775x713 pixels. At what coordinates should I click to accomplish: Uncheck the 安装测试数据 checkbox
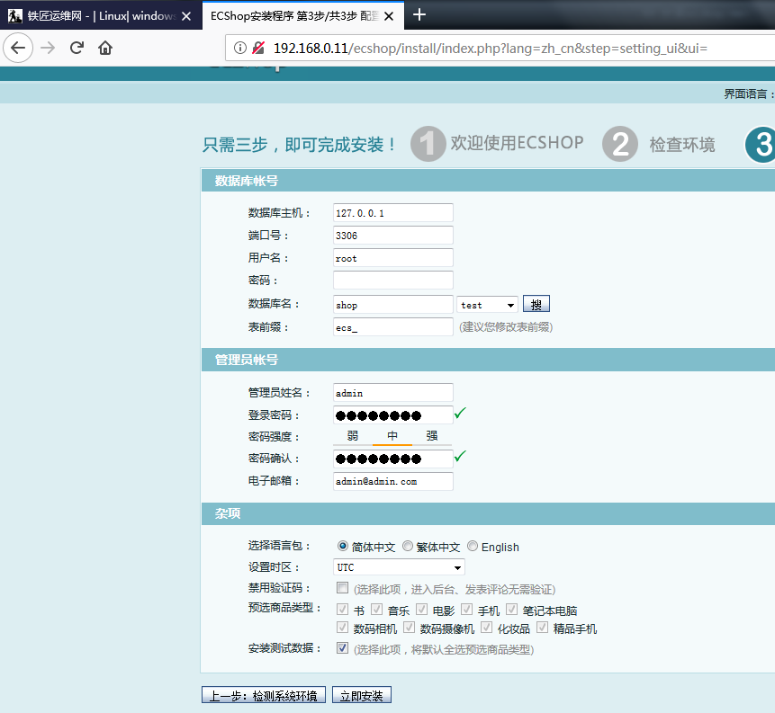click(342, 648)
